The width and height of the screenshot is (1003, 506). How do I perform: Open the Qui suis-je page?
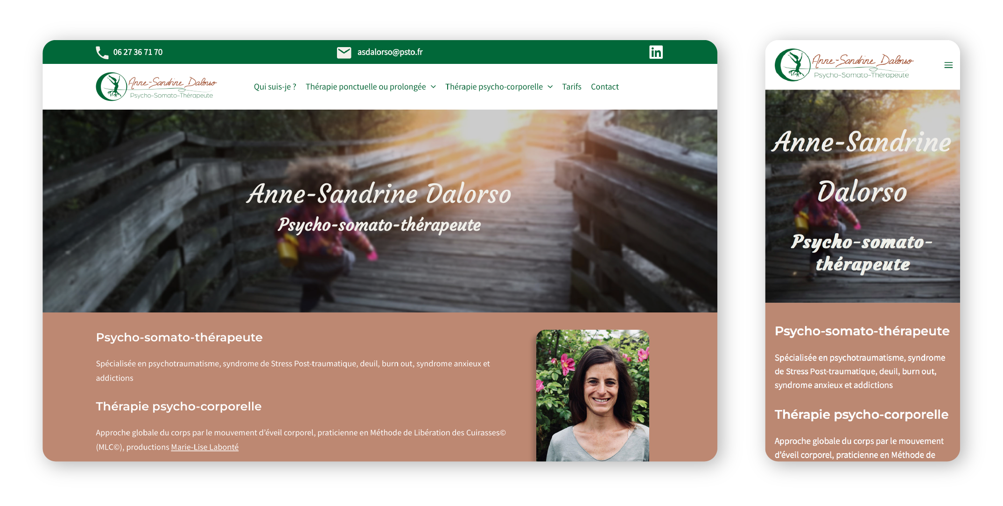[x=274, y=87]
